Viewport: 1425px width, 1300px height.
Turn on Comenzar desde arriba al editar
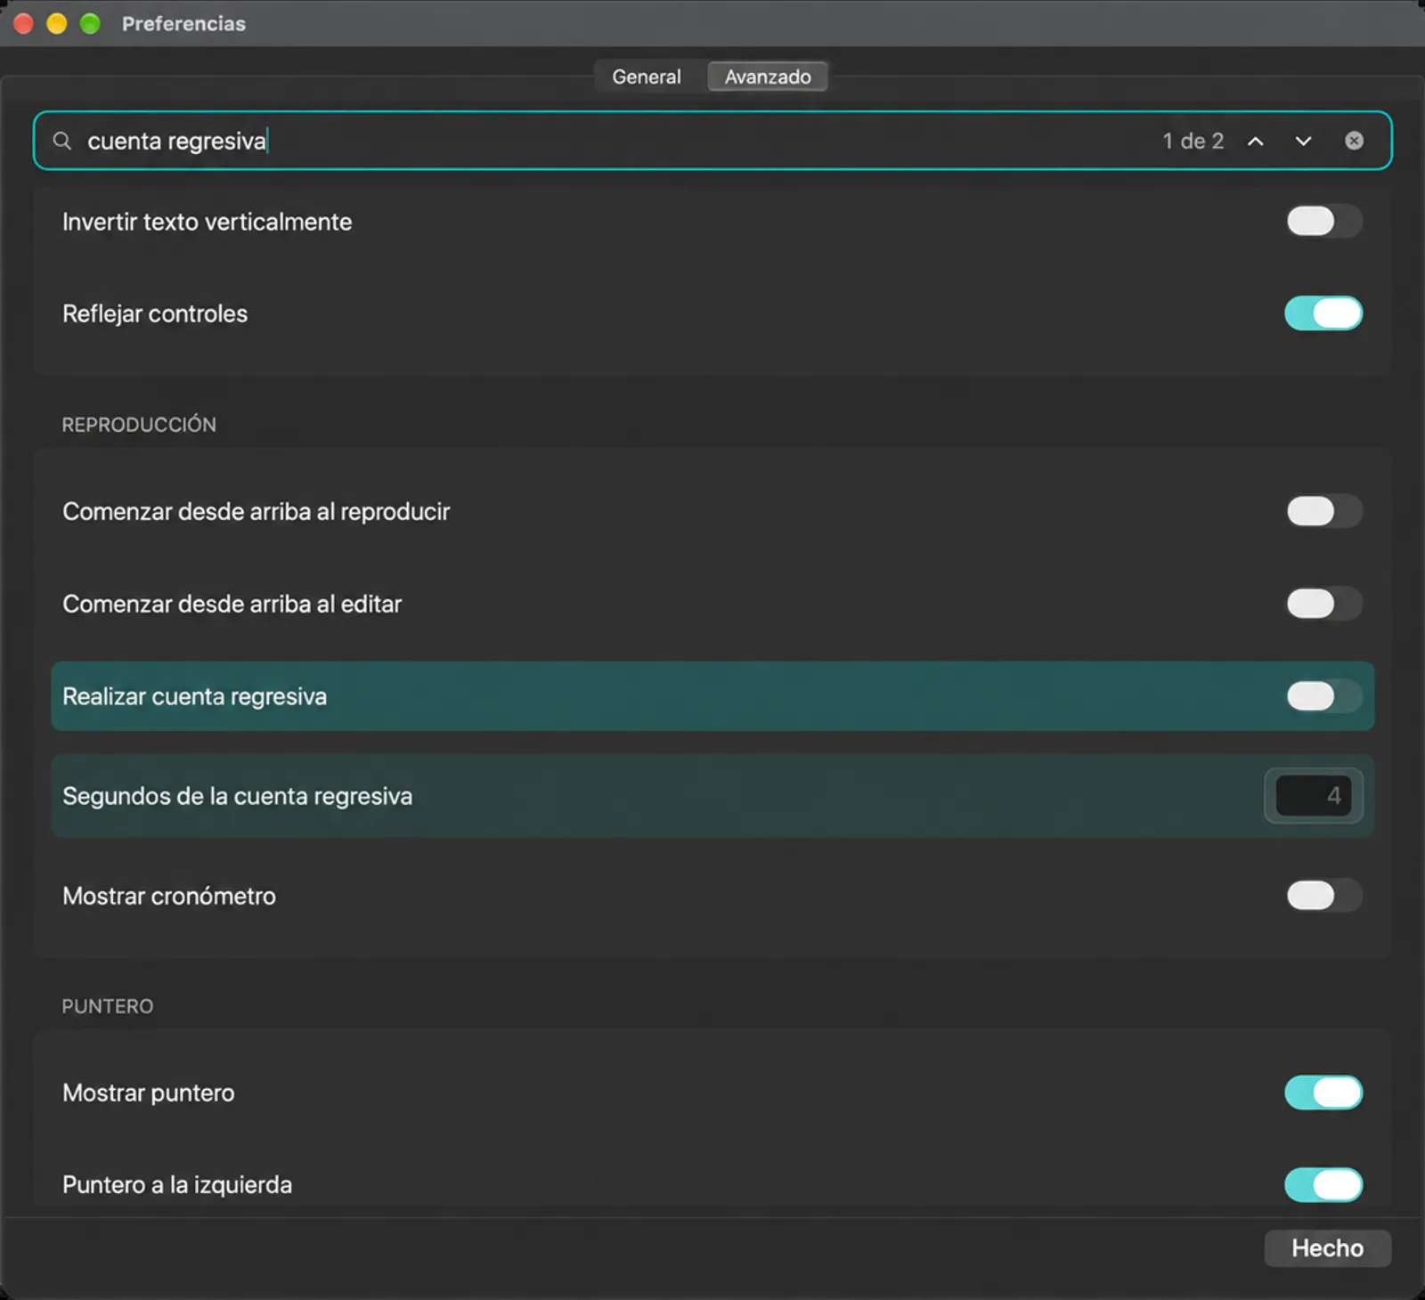pyautogui.click(x=1323, y=604)
